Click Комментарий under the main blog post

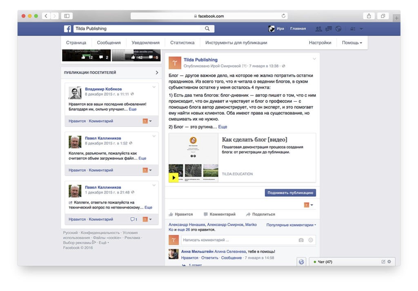(220, 214)
